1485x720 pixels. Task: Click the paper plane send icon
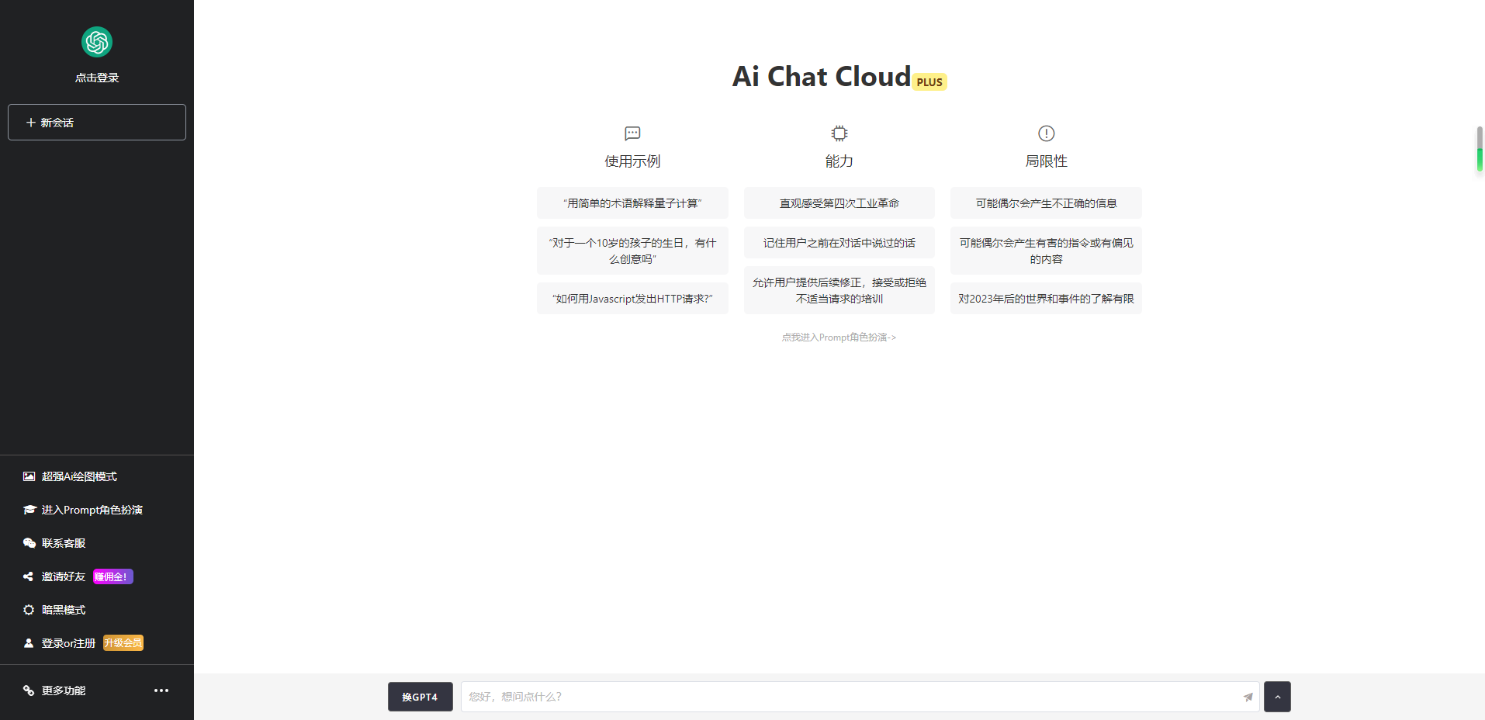(x=1248, y=697)
